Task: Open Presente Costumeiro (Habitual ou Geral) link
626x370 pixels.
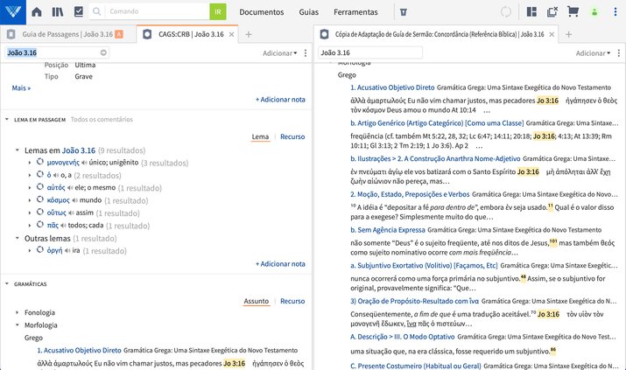Action: pyautogui.click(x=415, y=366)
